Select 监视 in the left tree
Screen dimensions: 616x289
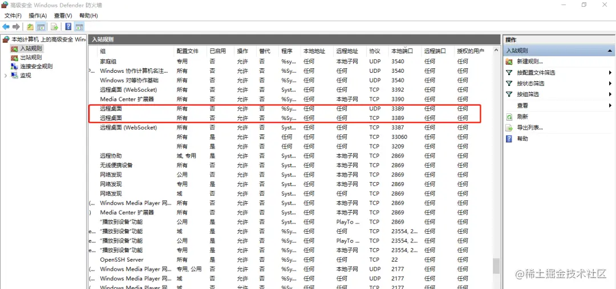click(x=26, y=76)
